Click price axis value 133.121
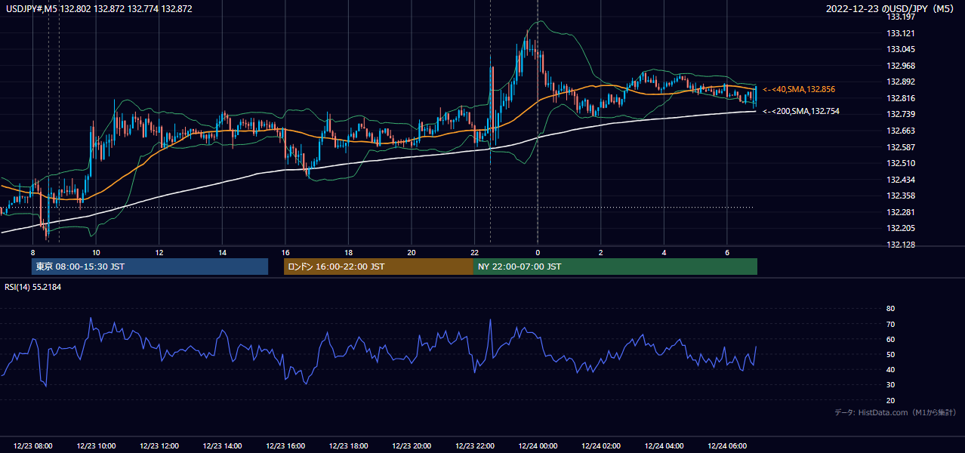965x453 pixels. [x=901, y=33]
